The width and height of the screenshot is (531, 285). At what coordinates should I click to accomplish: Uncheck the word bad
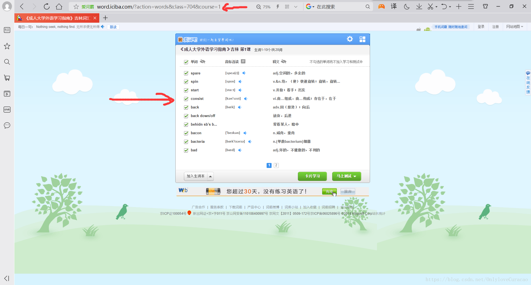point(186,151)
